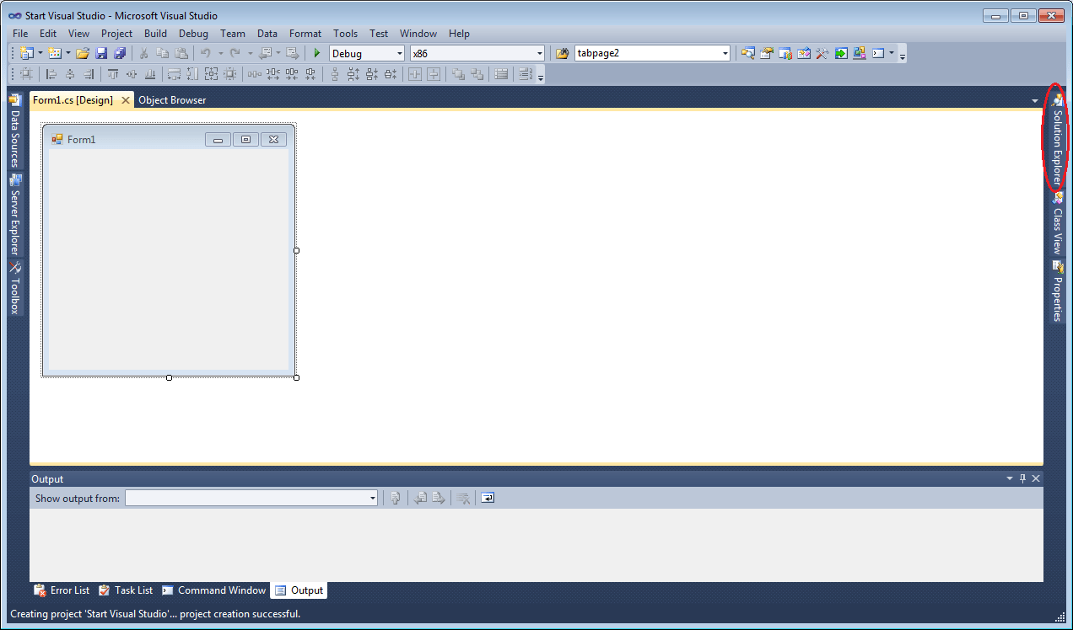The height and width of the screenshot is (630, 1073).
Task: Click the Start Page green arrow icon
Action: click(841, 53)
